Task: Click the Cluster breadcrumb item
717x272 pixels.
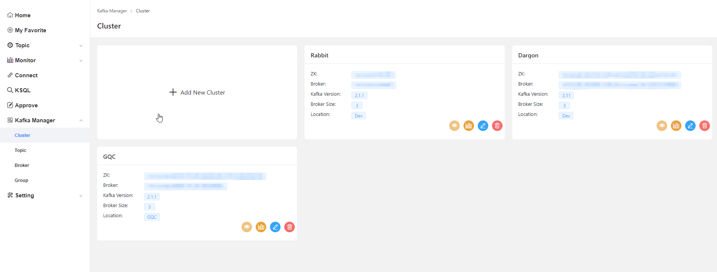Action: click(143, 11)
